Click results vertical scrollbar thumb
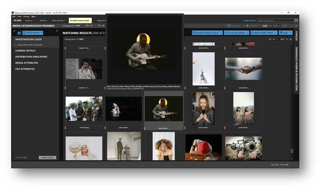322x191 pixels. 292,151
